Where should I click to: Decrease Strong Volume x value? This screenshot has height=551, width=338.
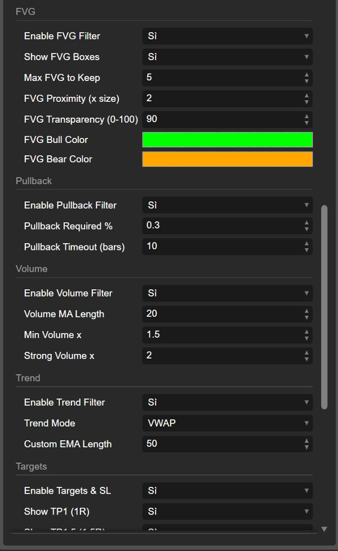[x=306, y=359]
